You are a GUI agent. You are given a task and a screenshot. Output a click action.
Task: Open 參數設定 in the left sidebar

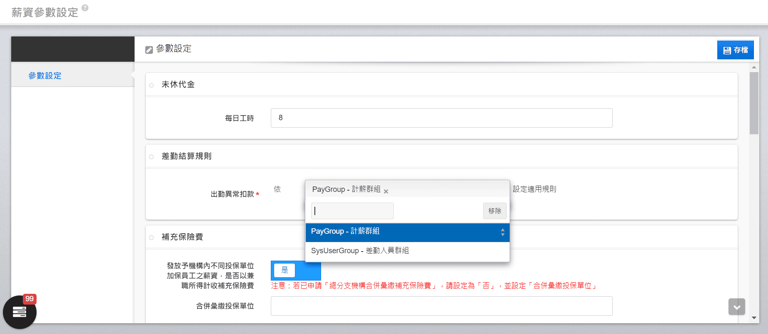pyautogui.click(x=45, y=76)
